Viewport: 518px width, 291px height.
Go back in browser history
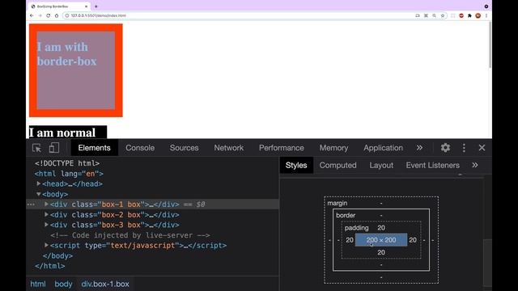point(32,15)
